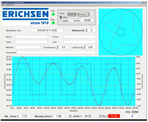
Task: Click the Messung F12 button
Action: 83,14
